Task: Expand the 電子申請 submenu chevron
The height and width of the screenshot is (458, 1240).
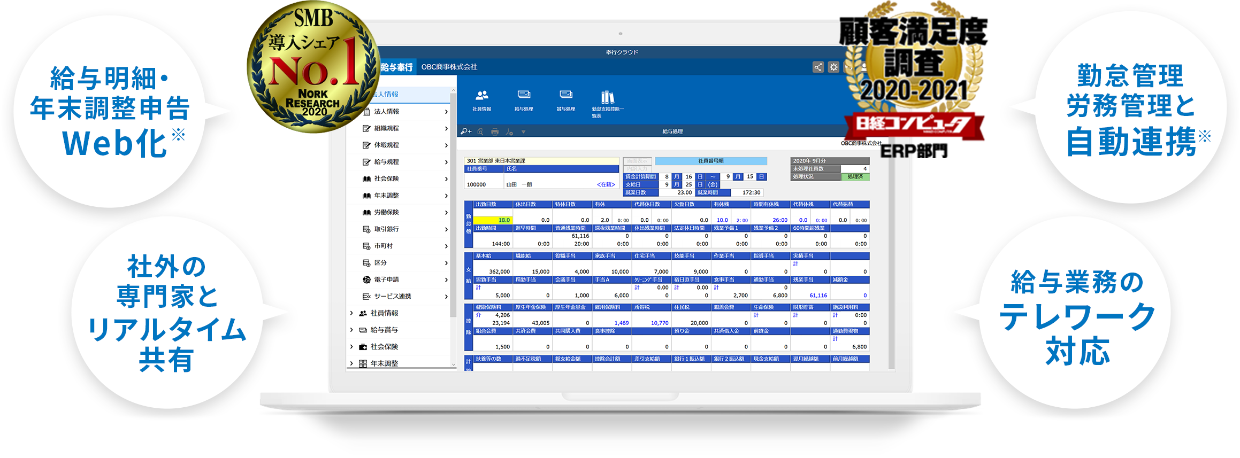Action: pos(446,280)
